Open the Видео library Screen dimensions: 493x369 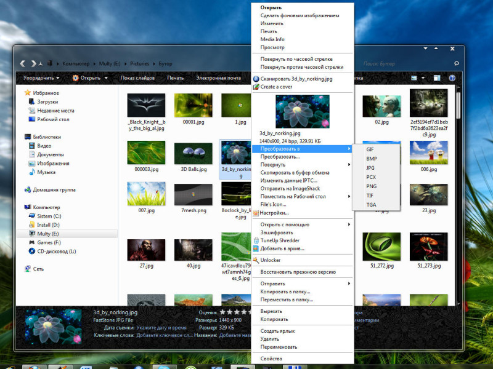click(44, 146)
